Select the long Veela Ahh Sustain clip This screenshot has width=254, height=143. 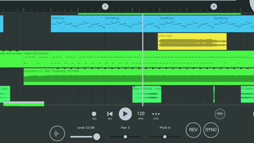[x=139, y=59]
